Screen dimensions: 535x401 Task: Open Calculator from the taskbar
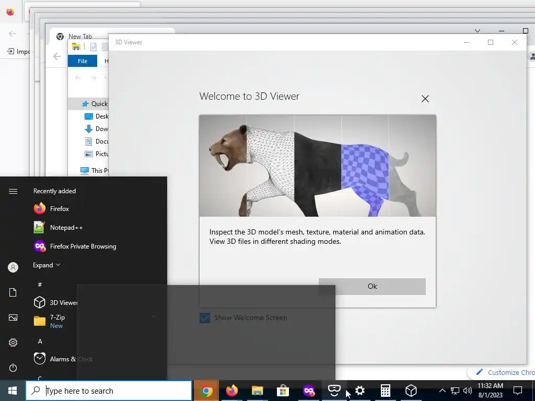click(385, 391)
